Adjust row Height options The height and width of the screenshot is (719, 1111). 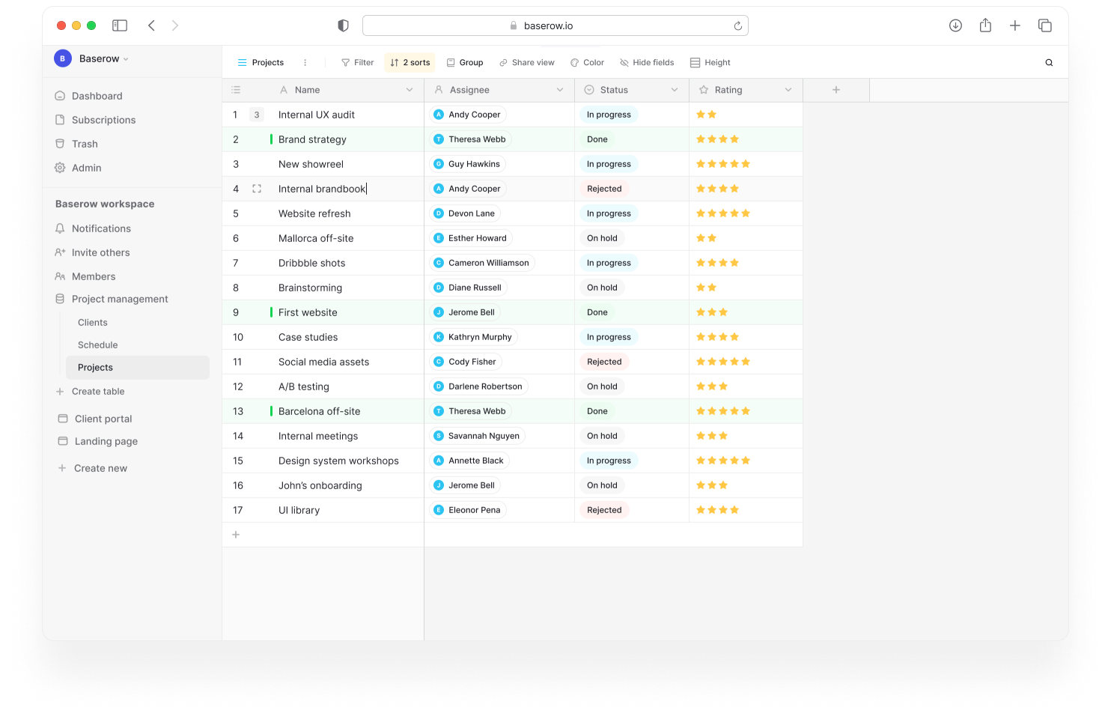[x=710, y=62]
